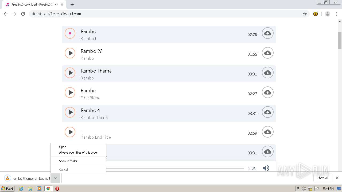342x192 pixels.
Task: Open Windows Explorer folder from taskbar
Action: click(30, 189)
